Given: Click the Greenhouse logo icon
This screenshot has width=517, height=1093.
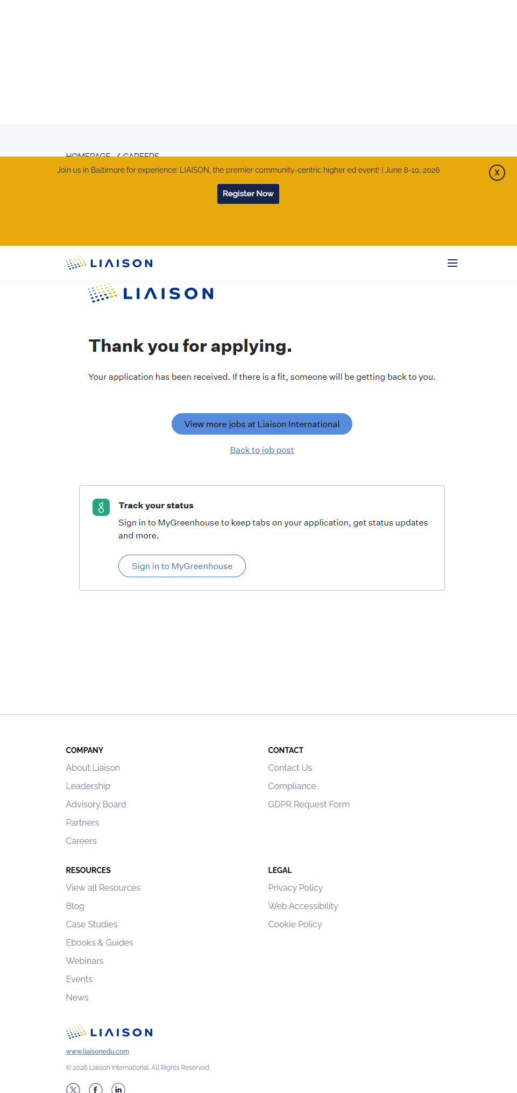Looking at the screenshot, I should [x=101, y=507].
